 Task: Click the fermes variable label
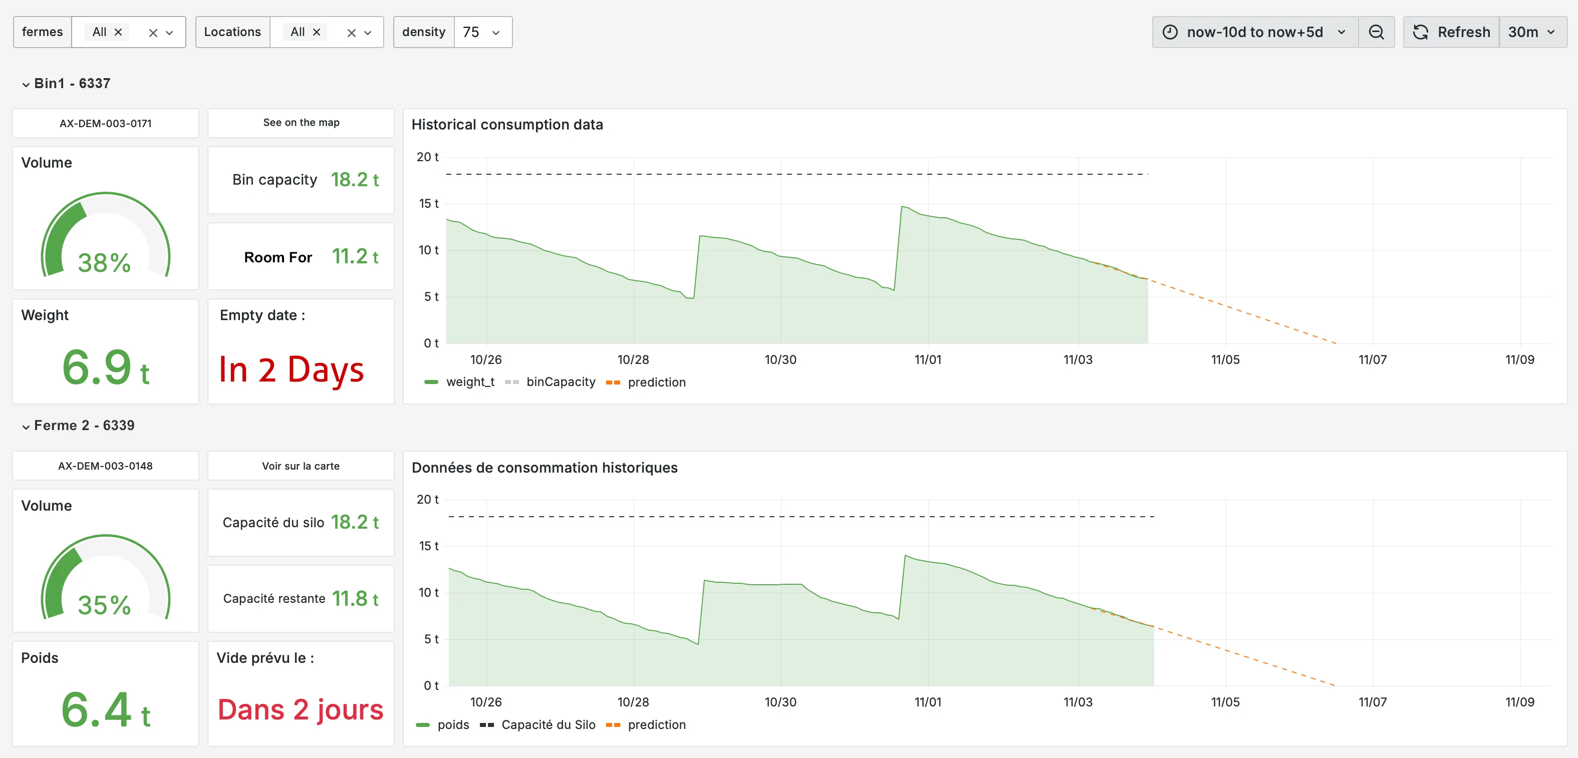[x=42, y=32]
